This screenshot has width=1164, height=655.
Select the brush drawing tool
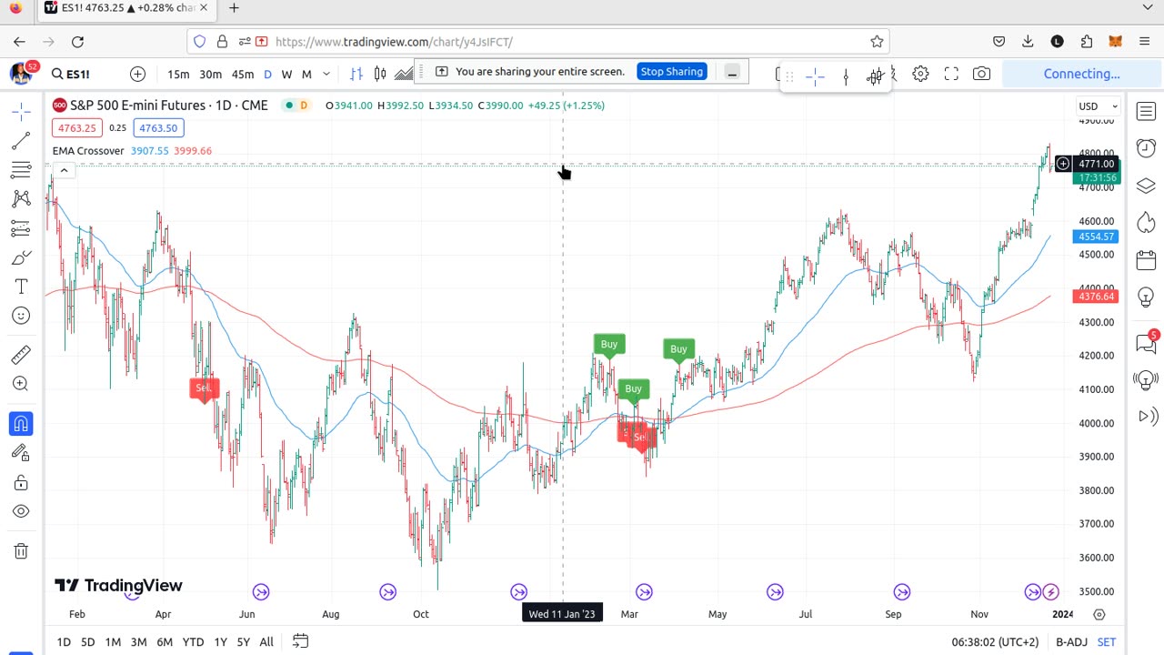pyautogui.click(x=22, y=258)
